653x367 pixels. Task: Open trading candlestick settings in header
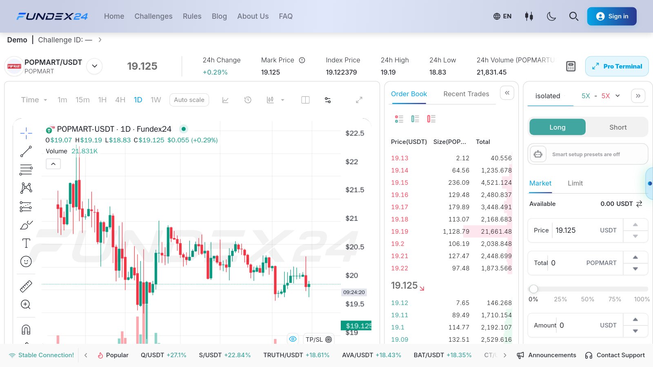tap(529, 16)
